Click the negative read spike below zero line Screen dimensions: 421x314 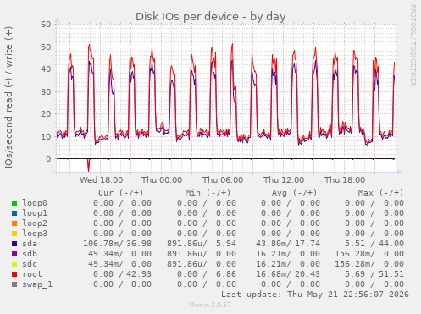89,165
